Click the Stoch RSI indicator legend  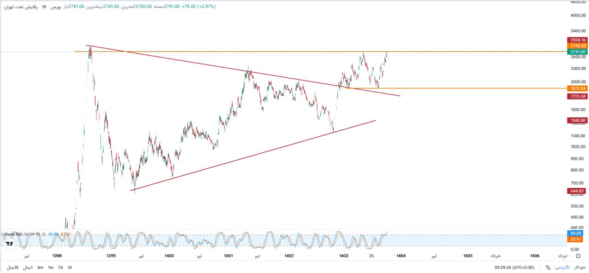13,234
